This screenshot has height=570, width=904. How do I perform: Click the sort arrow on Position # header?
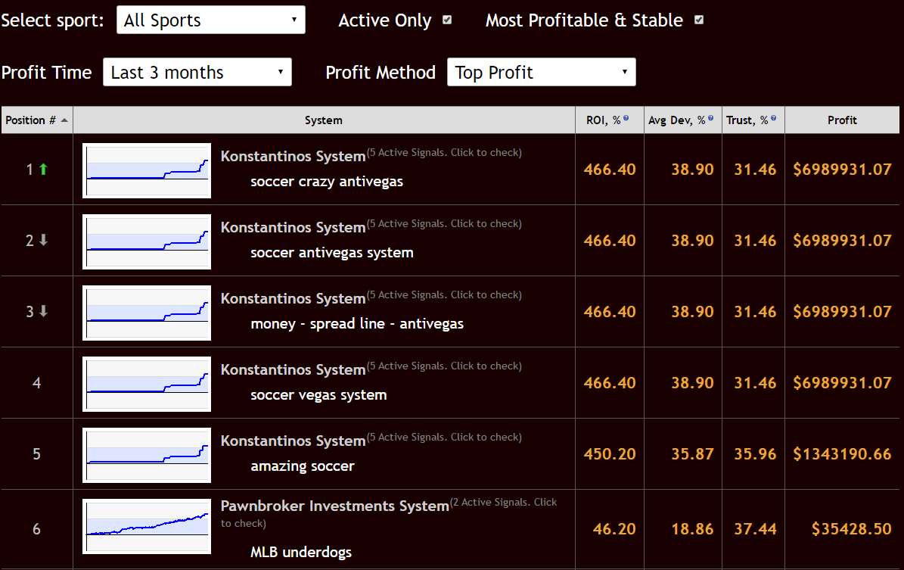point(64,120)
